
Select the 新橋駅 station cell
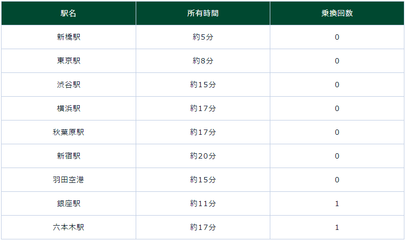(x=69, y=37)
